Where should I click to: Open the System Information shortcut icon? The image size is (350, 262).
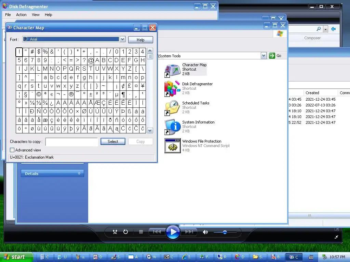pos(172,127)
